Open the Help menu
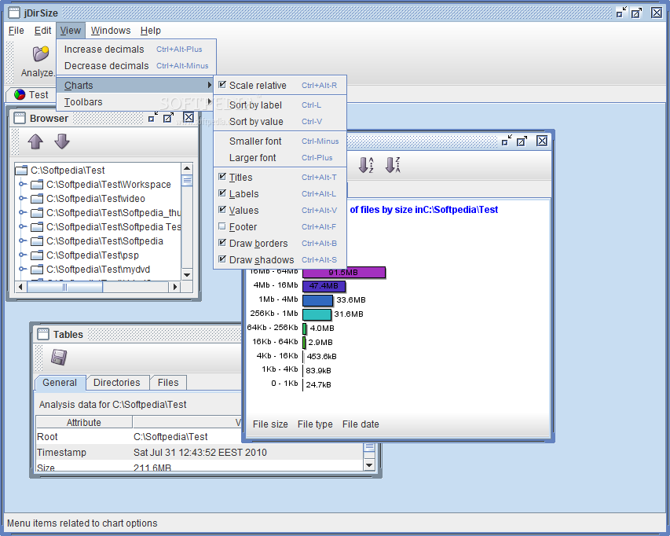The width and height of the screenshot is (670, 536). tap(150, 31)
